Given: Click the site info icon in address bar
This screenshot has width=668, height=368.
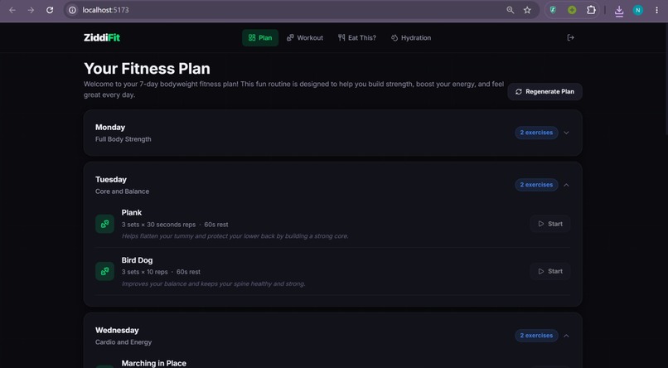Looking at the screenshot, I should 72,10.
